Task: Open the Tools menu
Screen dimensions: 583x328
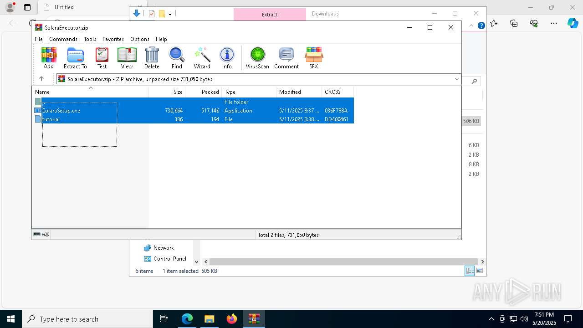Action: click(x=90, y=39)
